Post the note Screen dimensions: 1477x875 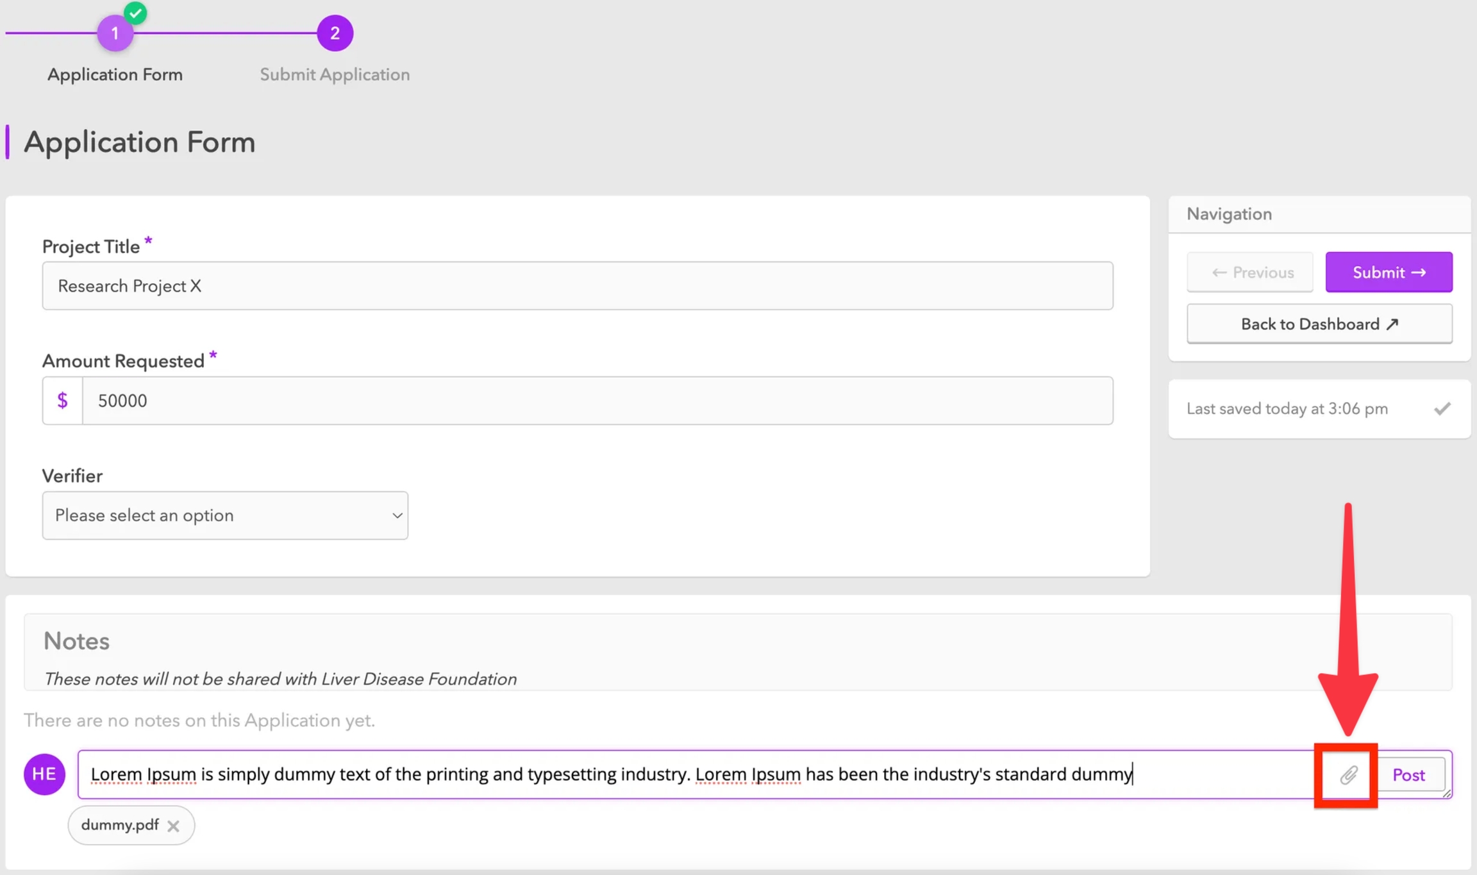click(x=1408, y=775)
